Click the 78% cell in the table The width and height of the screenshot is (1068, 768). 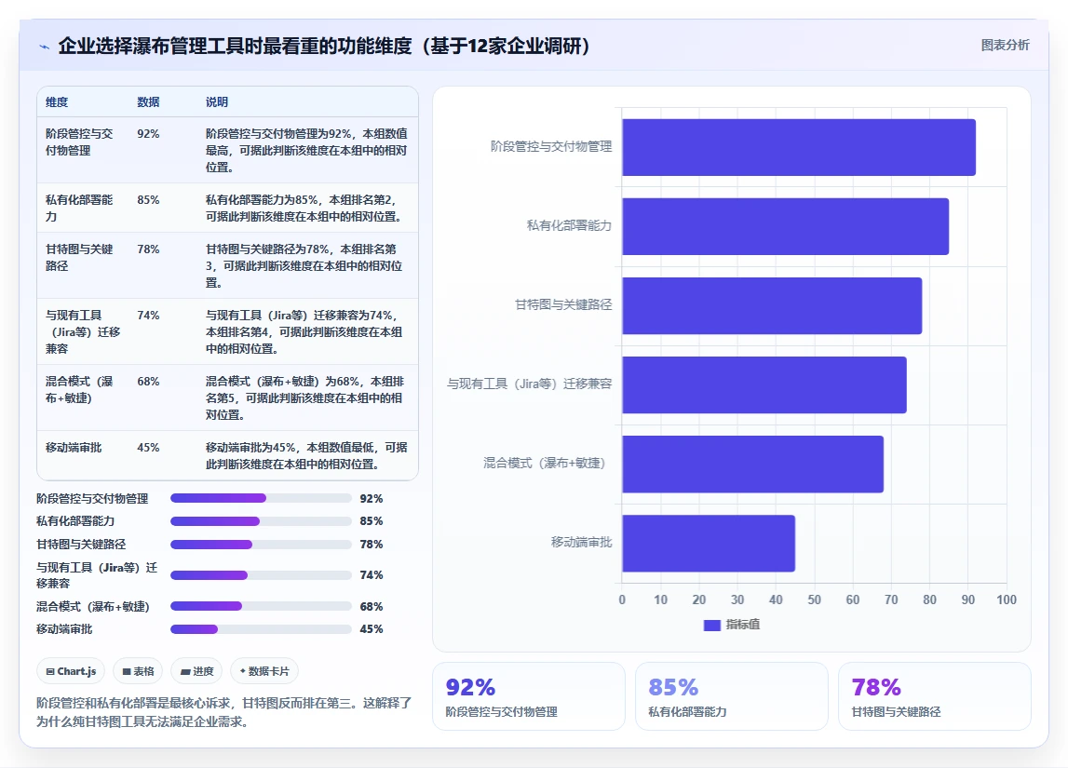(148, 249)
